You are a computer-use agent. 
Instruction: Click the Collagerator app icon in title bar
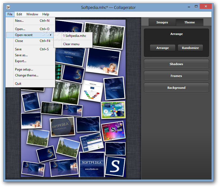(8, 7)
